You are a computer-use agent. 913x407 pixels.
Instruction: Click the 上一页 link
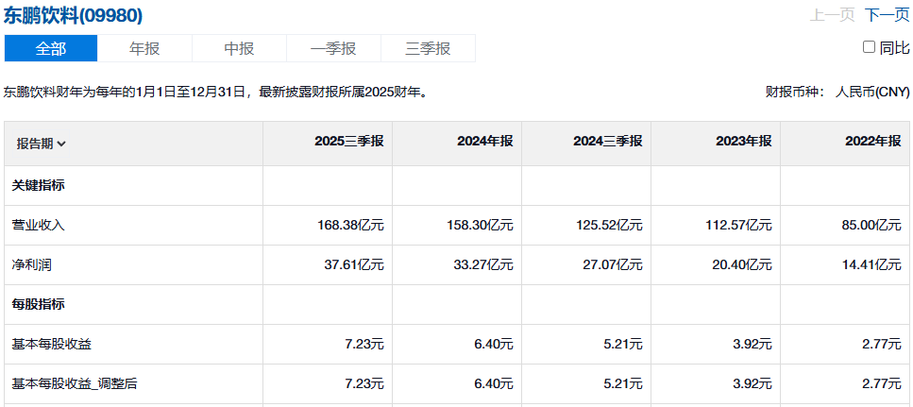pyautogui.click(x=832, y=15)
